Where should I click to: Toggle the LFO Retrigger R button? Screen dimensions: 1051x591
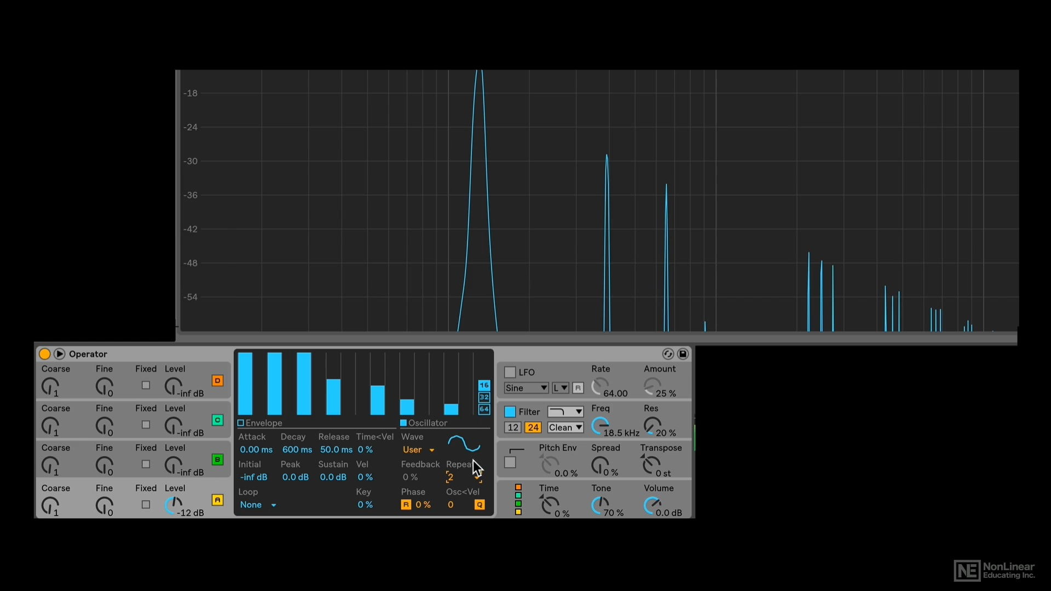tap(578, 388)
